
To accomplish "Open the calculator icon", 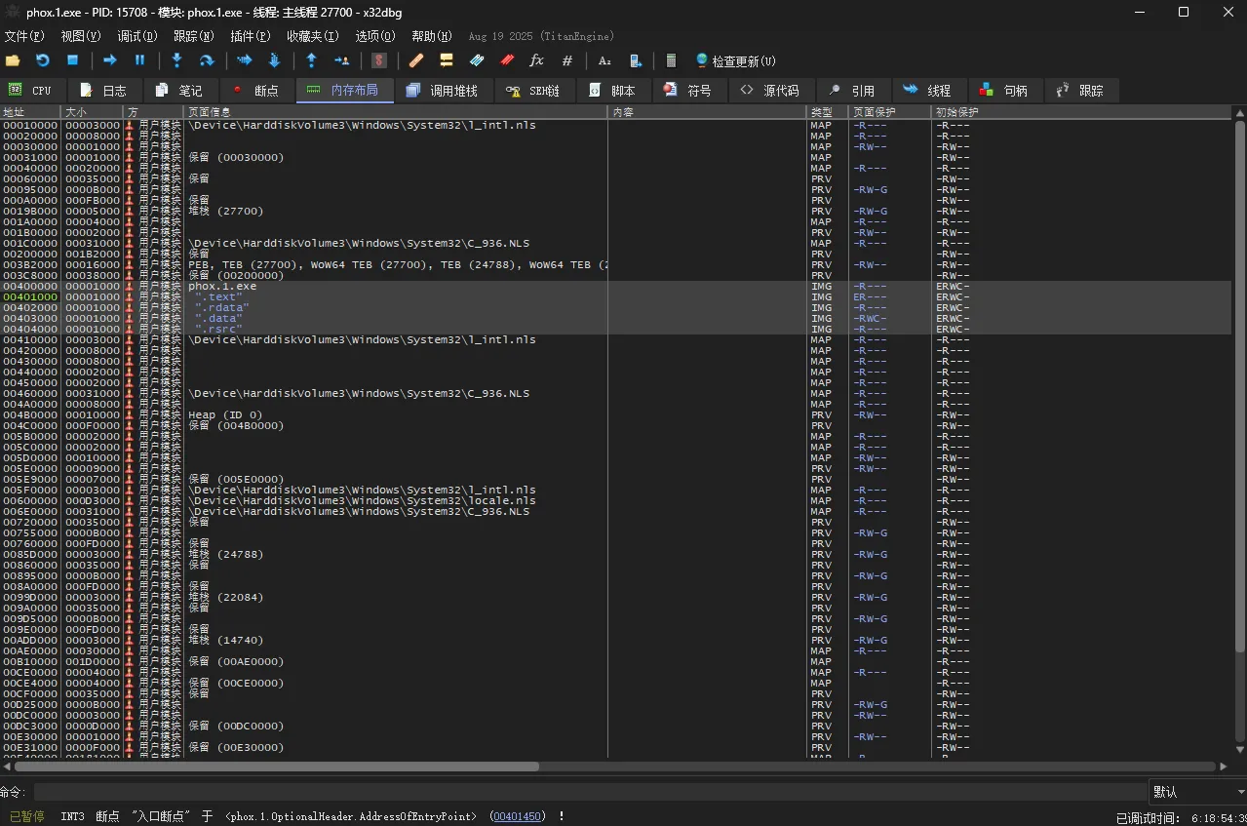I will point(671,60).
